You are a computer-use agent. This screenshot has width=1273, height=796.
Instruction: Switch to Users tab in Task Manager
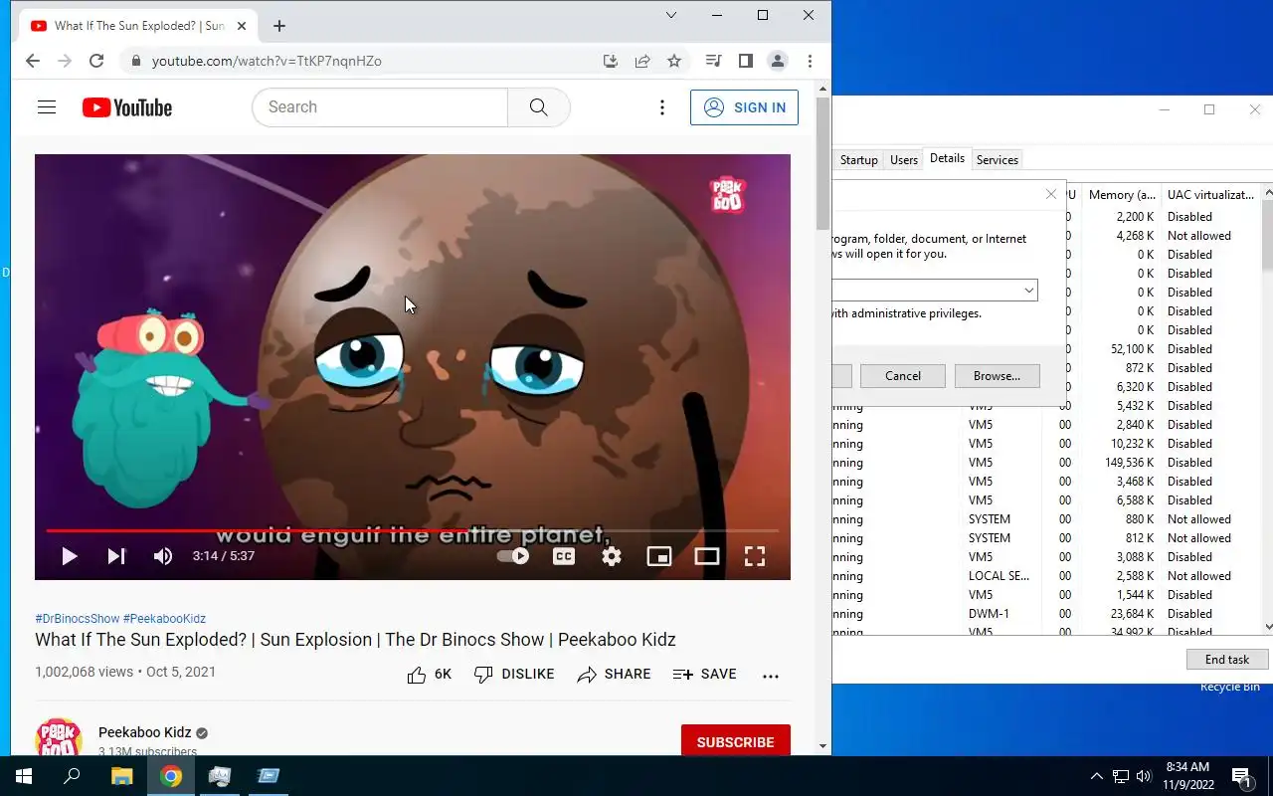[x=904, y=159]
